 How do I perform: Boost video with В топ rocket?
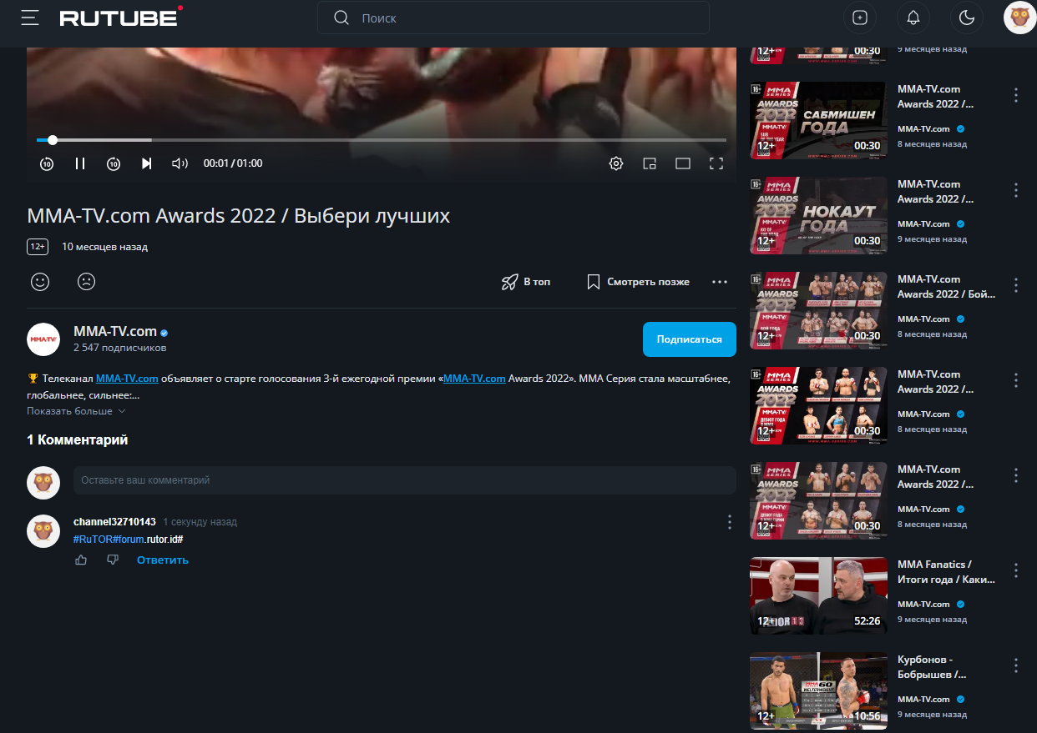(526, 282)
